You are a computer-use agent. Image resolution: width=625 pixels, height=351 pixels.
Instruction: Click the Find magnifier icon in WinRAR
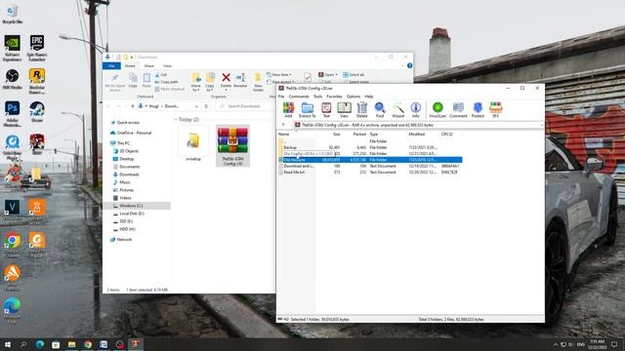380,109
